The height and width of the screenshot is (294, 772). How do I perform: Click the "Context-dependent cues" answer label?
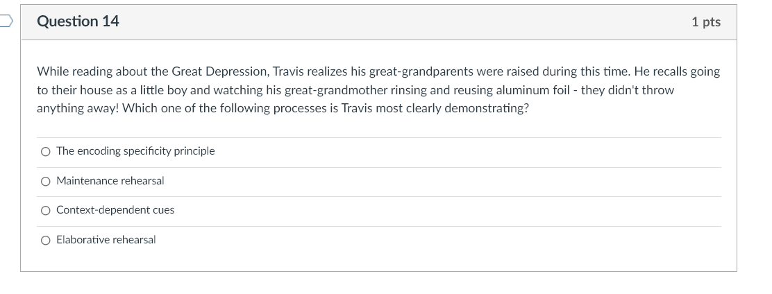pos(115,210)
